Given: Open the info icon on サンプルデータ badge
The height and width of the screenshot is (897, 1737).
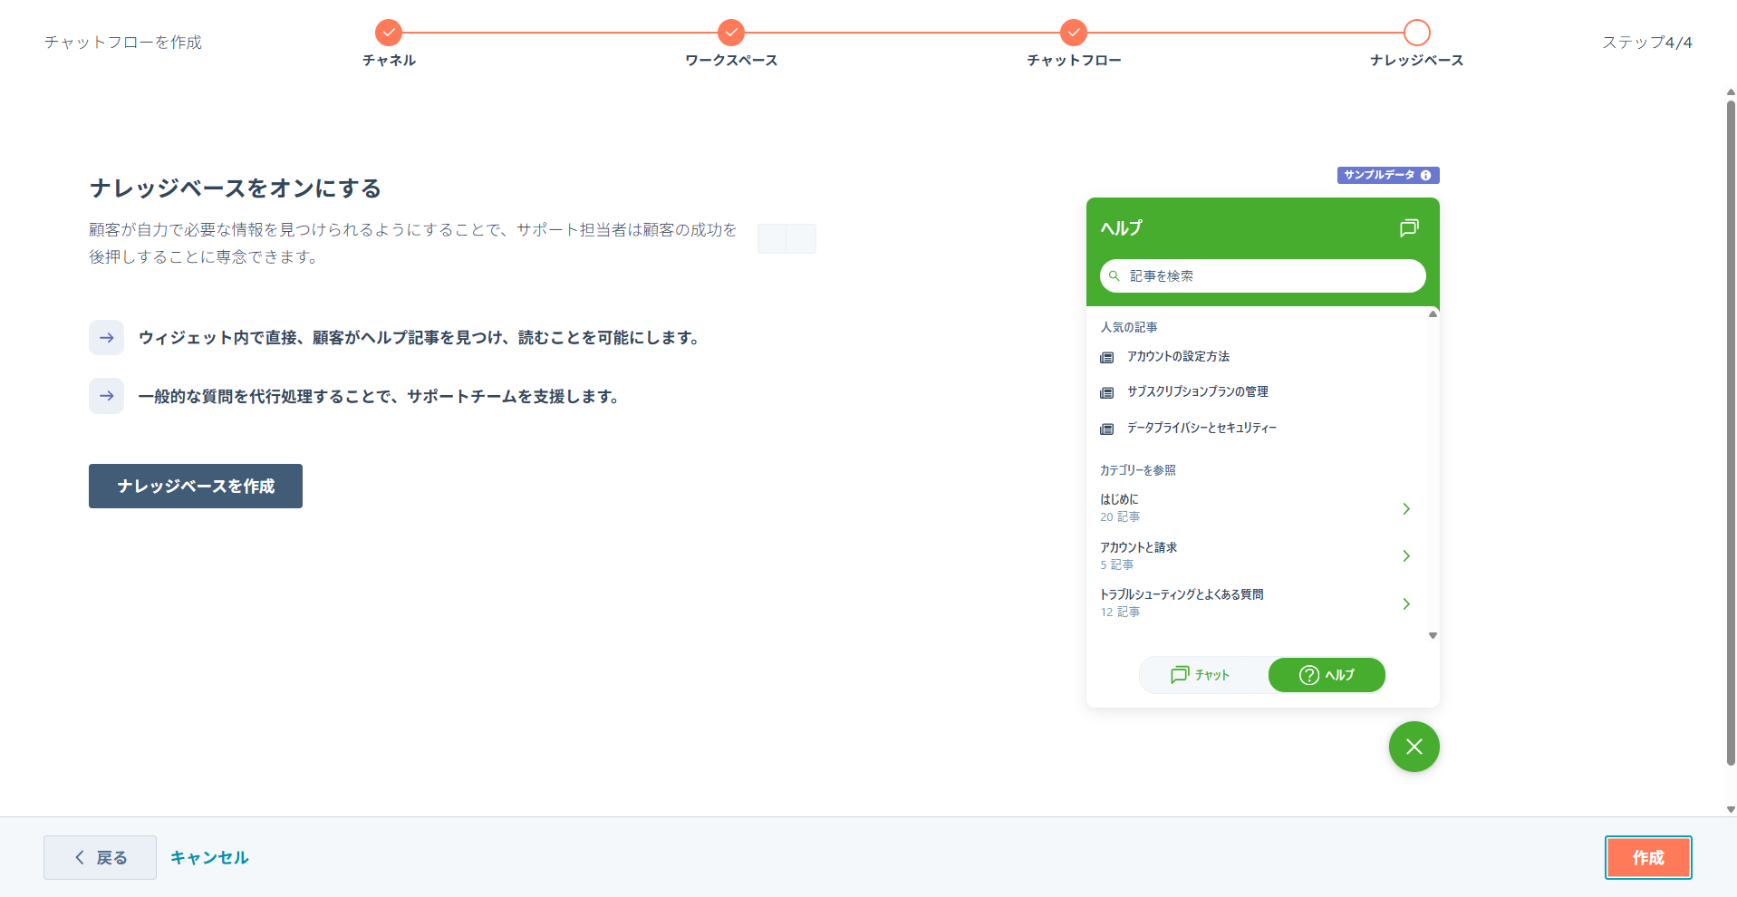Looking at the screenshot, I should [1427, 175].
